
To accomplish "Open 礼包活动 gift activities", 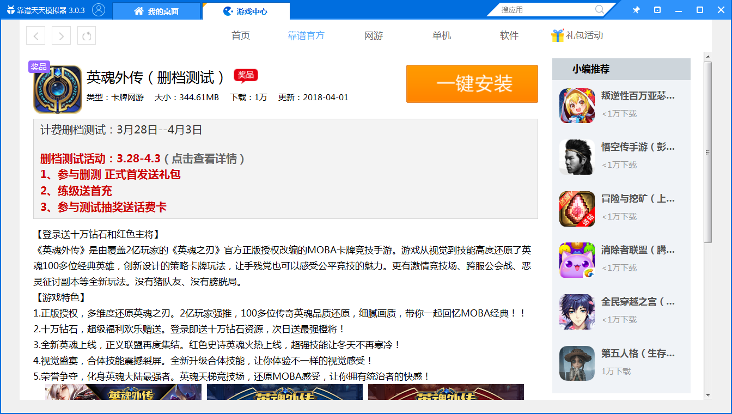I will point(584,35).
